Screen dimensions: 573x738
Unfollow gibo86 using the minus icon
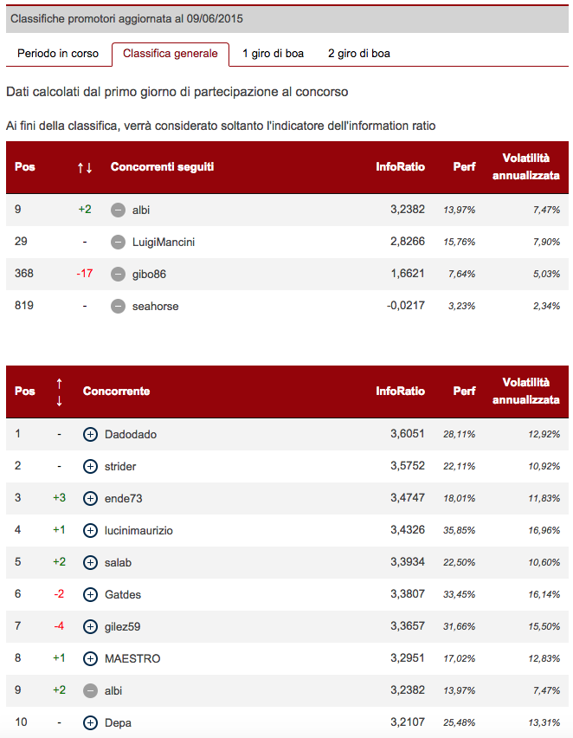tap(119, 274)
